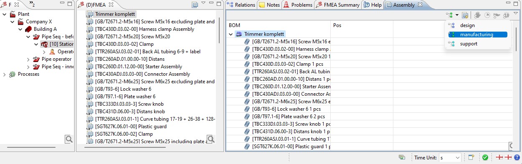Click the BOM column header
Image resolution: width=522 pixels, height=164 pixels.
pos(278,25)
